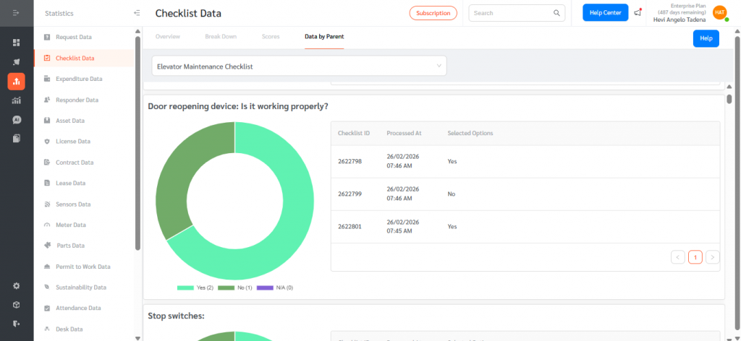Open the settings gear icon
Screen dimensions: 741x341
(x=16, y=285)
